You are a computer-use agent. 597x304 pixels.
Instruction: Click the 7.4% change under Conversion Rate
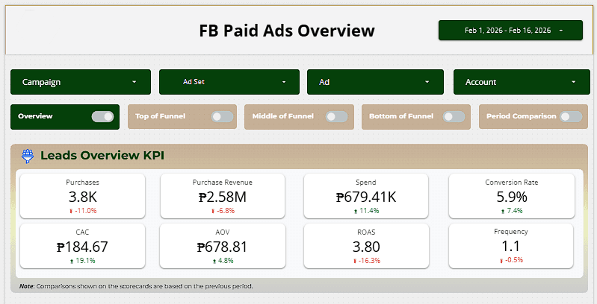coord(515,211)
